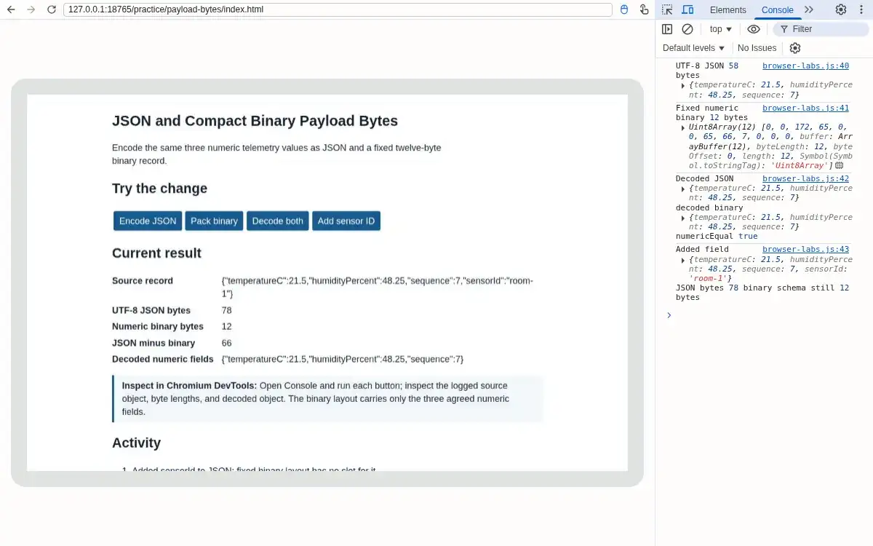Open the mouse emulation icon beside the address bar

tap(624, 10)
